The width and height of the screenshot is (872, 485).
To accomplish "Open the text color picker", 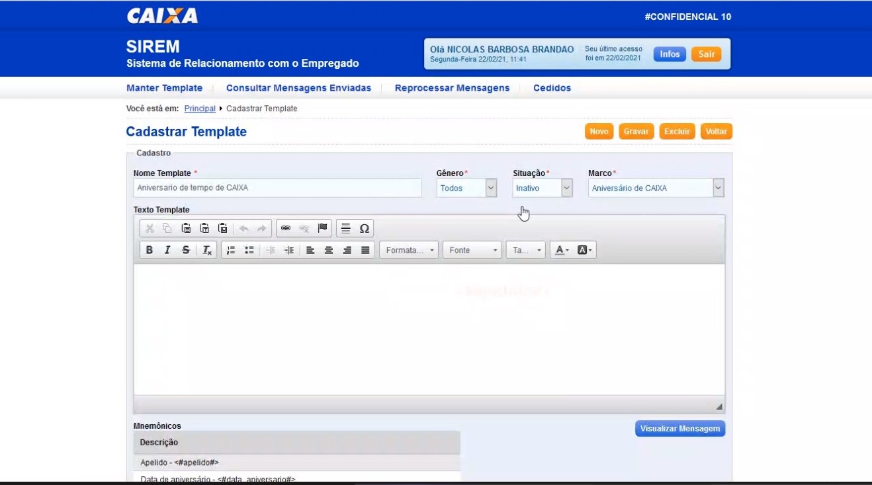I will coord(562,250).
